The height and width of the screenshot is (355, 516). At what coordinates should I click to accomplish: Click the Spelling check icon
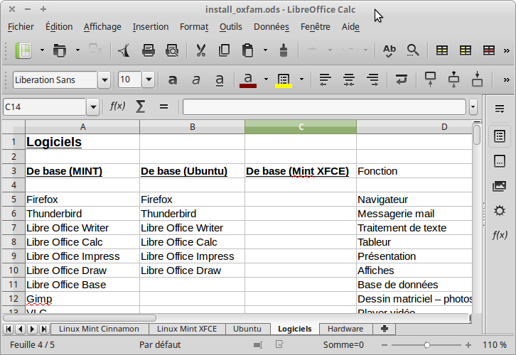(x=389, y=50)
